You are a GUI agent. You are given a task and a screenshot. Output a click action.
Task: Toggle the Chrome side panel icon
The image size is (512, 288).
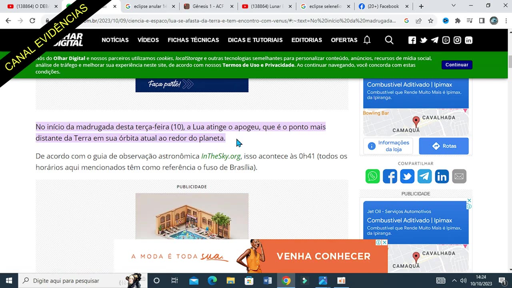482,21
